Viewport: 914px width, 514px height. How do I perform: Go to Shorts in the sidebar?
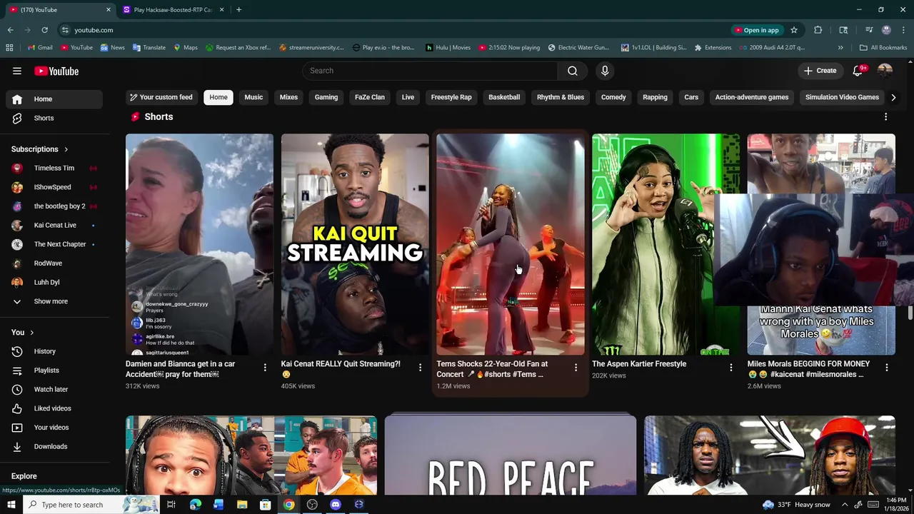point(54,118)
